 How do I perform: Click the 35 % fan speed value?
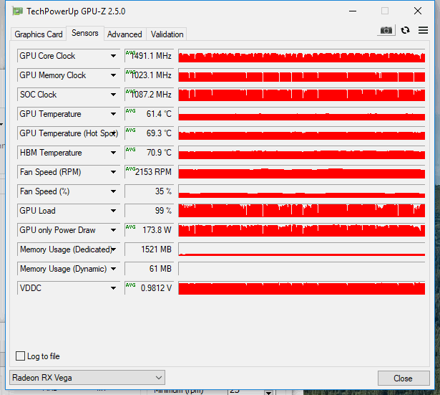pos(149,191)
